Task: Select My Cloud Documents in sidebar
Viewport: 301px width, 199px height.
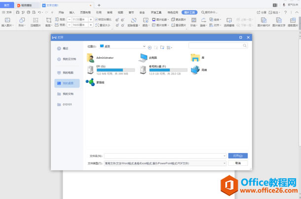Action: click(x=67, y=59)
